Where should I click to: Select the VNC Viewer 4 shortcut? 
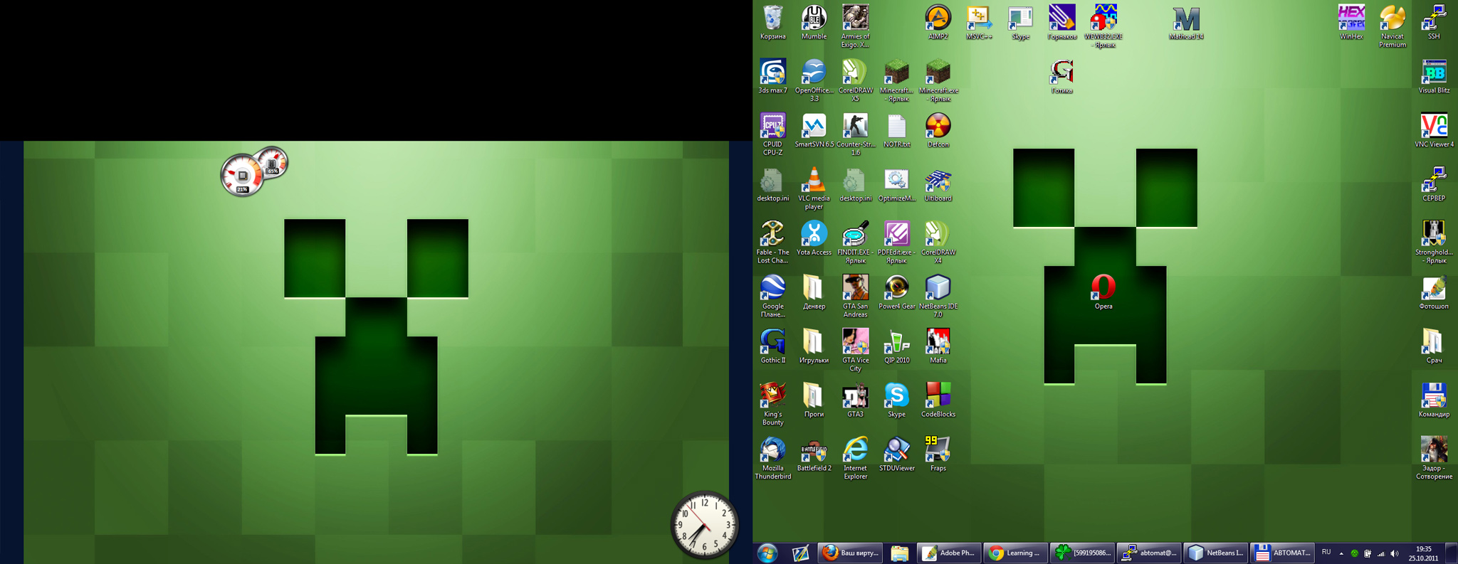point(1434,127)
